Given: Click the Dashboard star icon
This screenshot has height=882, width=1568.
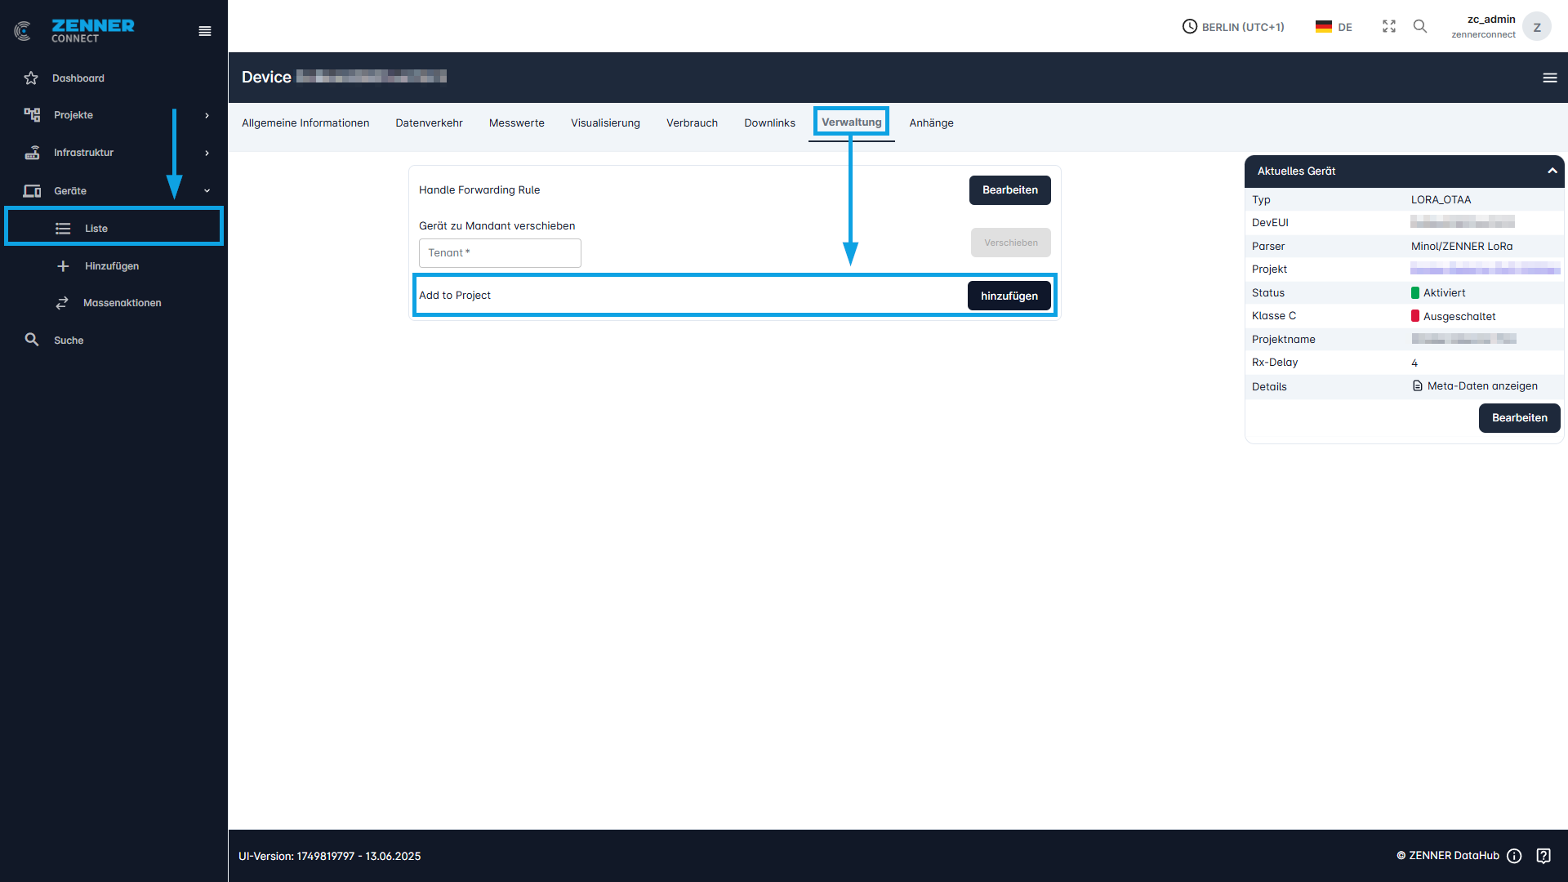Looking at the screenshot, I should tap(31, 78).
